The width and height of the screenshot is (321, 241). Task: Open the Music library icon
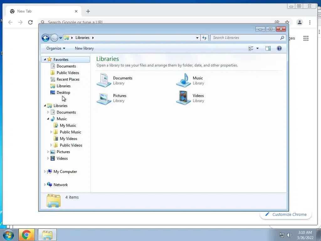pos(183,80)
